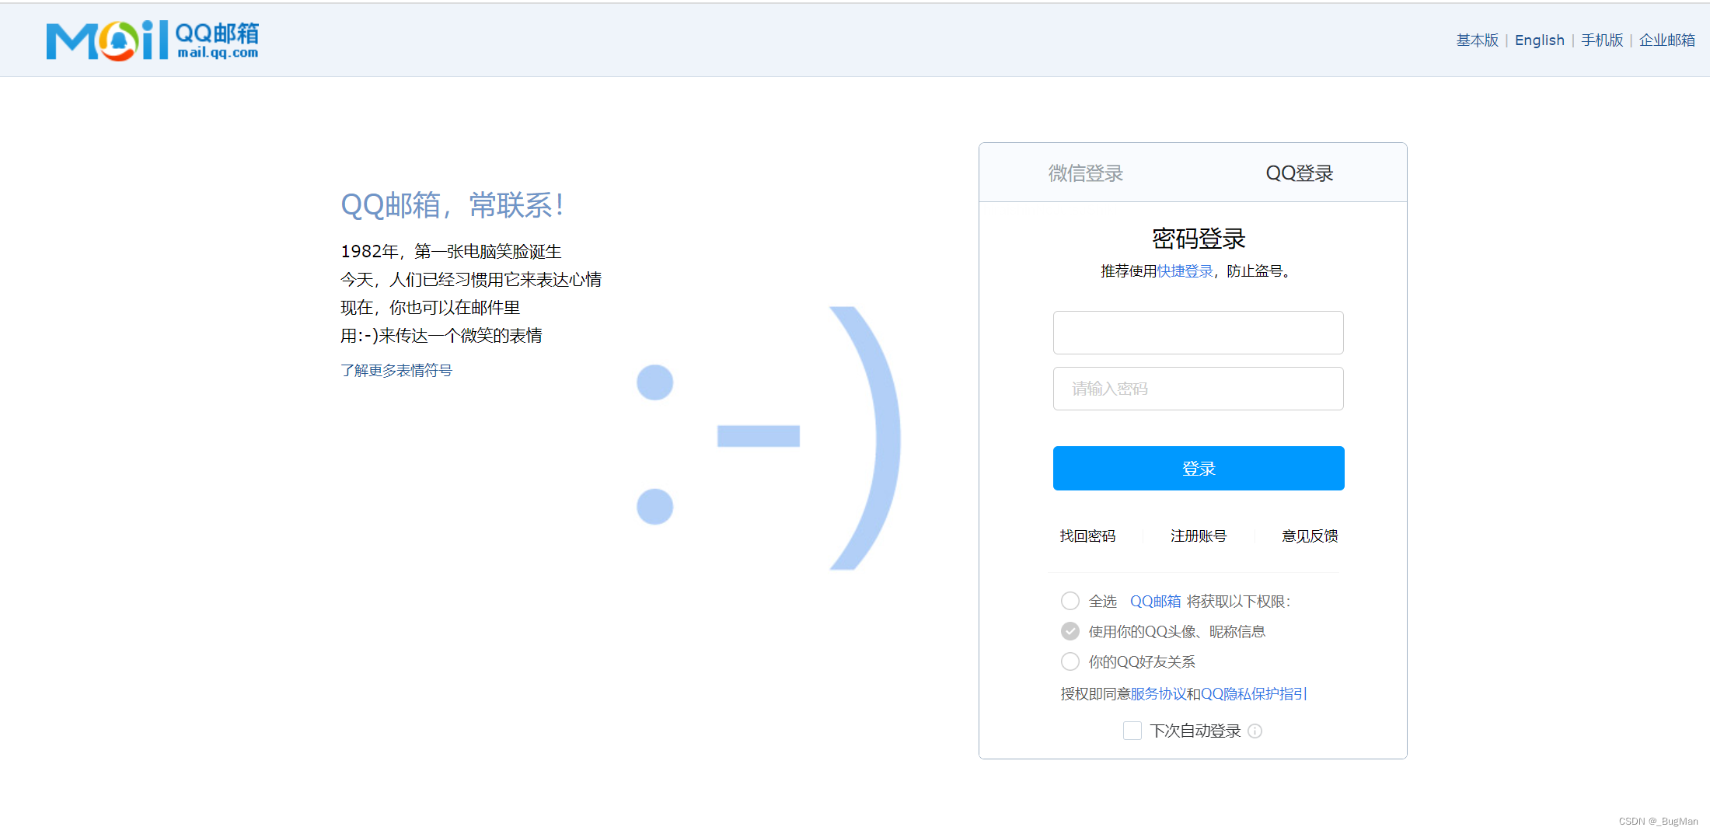
Task: Click the QQ Mail logo
Action: [x=152, y=40]
